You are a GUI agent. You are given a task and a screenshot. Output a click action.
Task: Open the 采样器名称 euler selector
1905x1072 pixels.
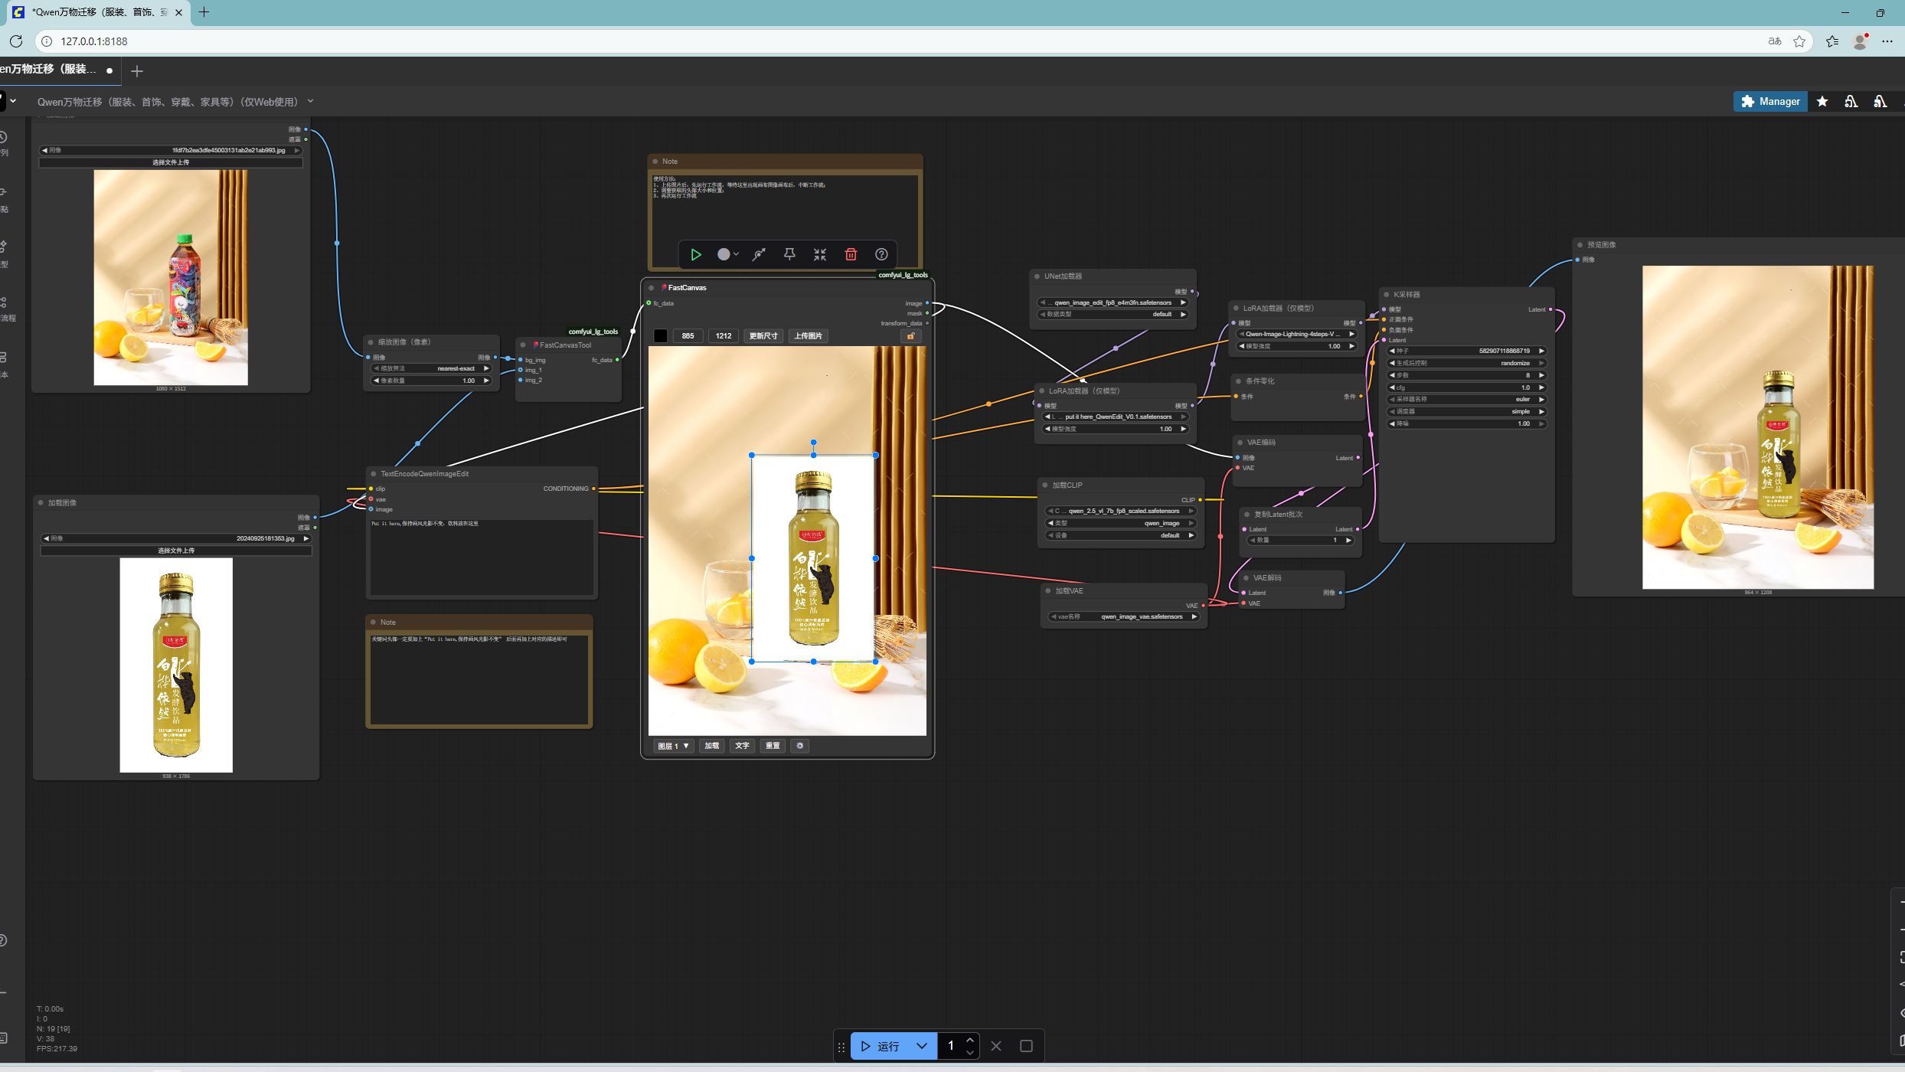pyautogui.click(x=1466, y=399)
